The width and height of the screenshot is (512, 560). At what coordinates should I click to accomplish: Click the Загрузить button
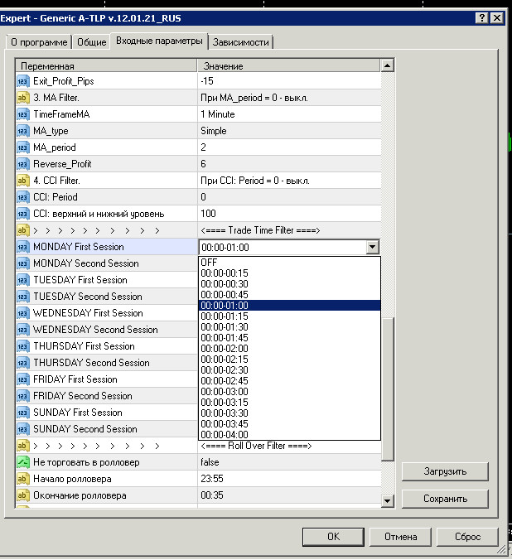[445, 471]
